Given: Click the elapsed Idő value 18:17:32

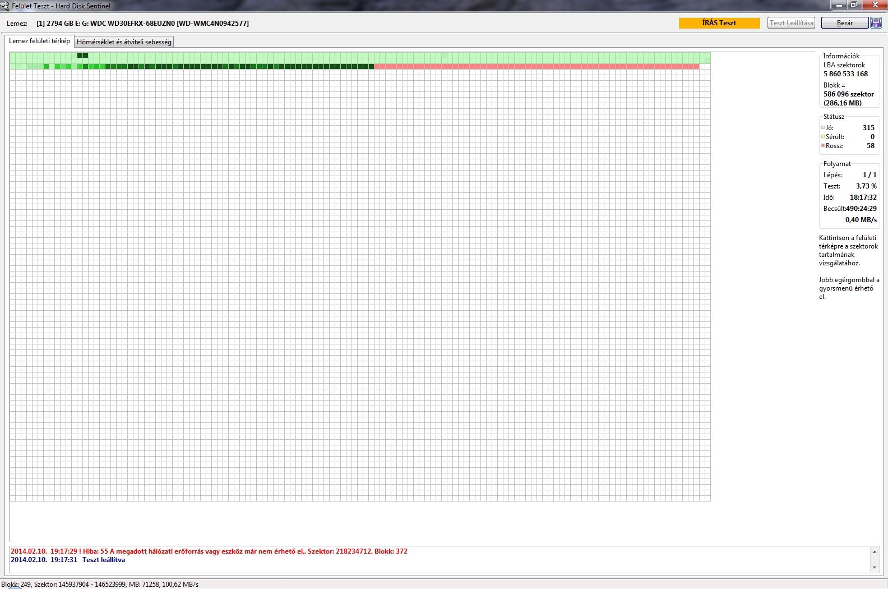Looking at the screenshot, I should pyautogui.click(x=863, y=197).
